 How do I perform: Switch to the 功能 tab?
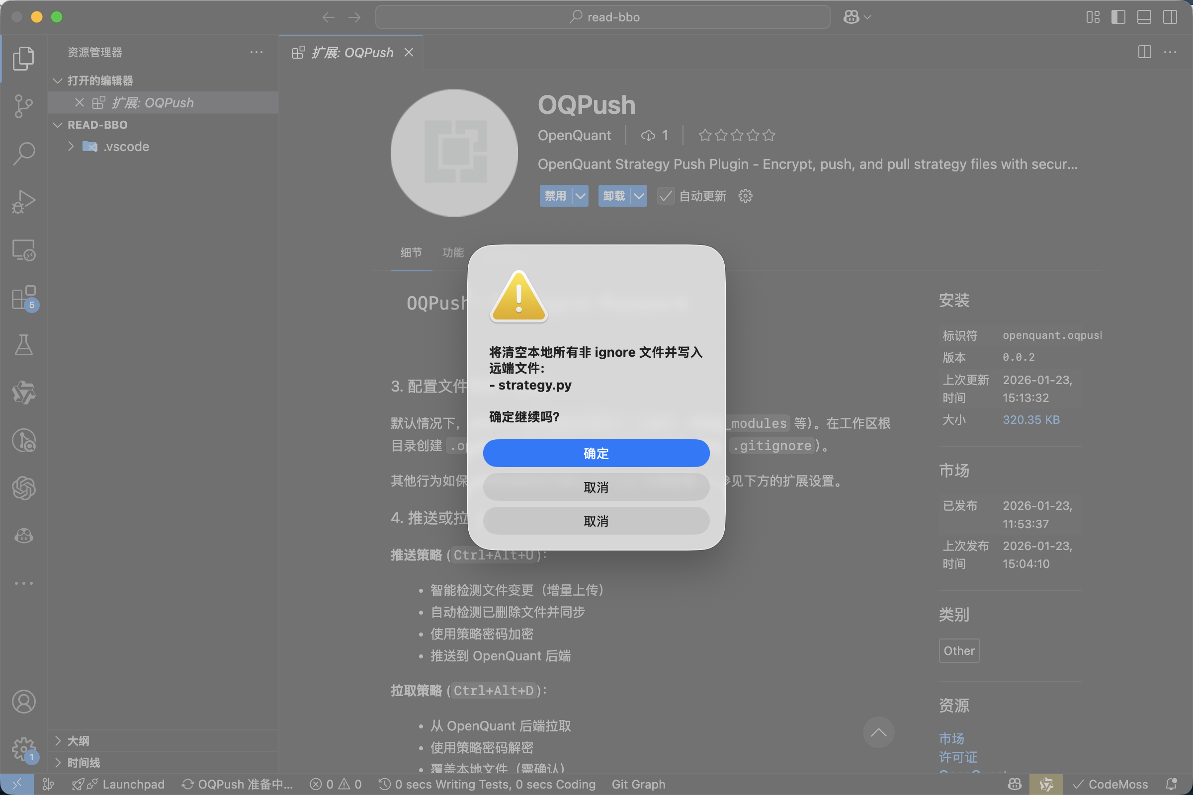[453, 253]
